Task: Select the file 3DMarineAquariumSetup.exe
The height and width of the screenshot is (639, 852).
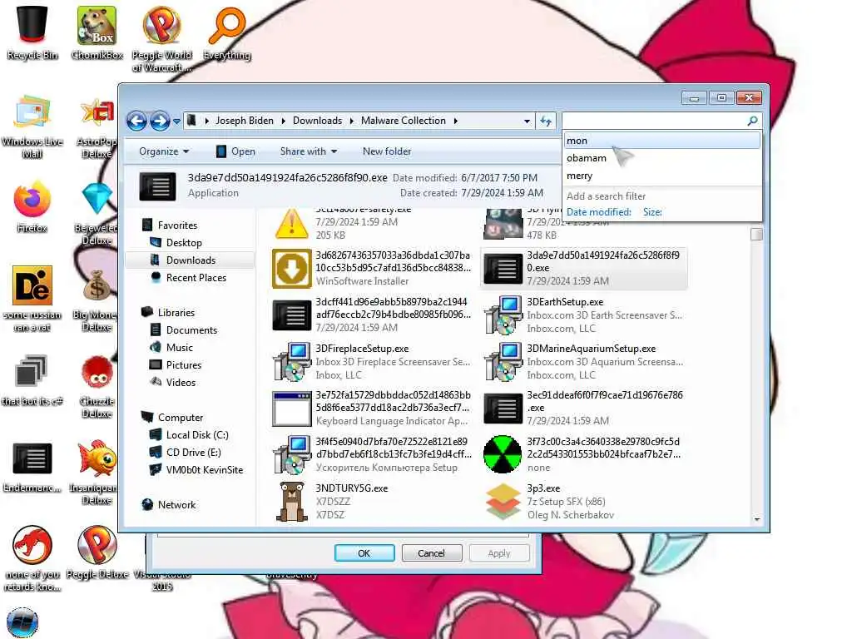Action: tap(585, 362)
